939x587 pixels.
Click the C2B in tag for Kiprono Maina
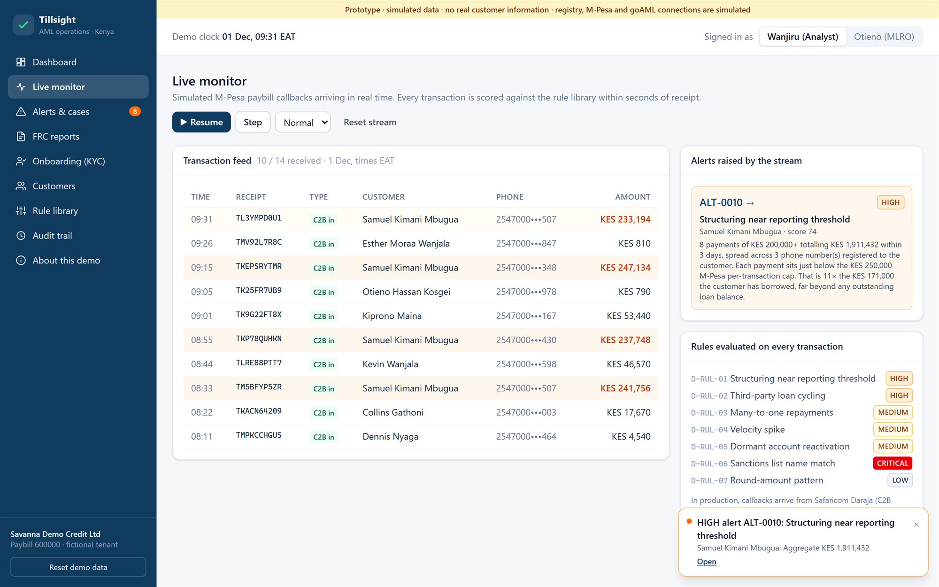(323, 316)
